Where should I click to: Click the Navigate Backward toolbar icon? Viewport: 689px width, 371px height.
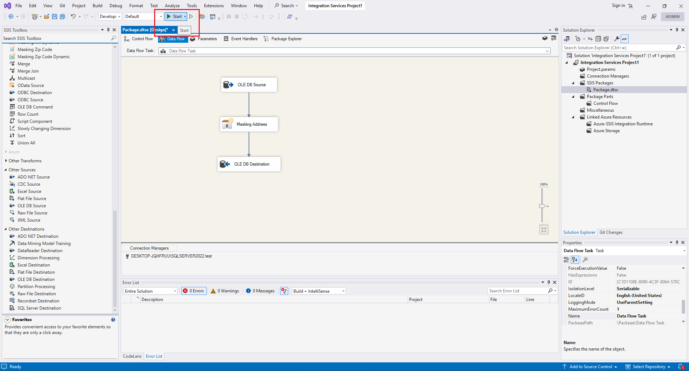click(x=11, y=17)
